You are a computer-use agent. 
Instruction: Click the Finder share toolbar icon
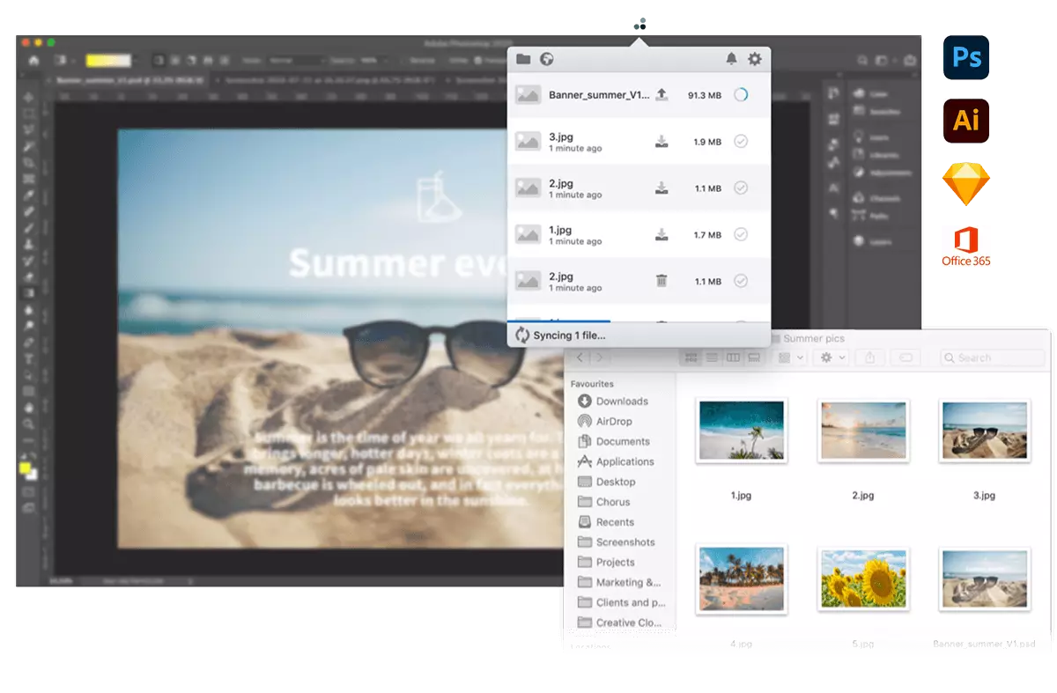coord(871,358)
